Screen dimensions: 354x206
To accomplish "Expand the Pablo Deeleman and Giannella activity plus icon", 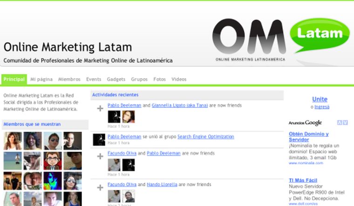I will pos(100,109).
